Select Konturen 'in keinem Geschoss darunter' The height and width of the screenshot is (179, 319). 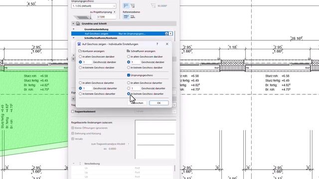tap(80, 94)
